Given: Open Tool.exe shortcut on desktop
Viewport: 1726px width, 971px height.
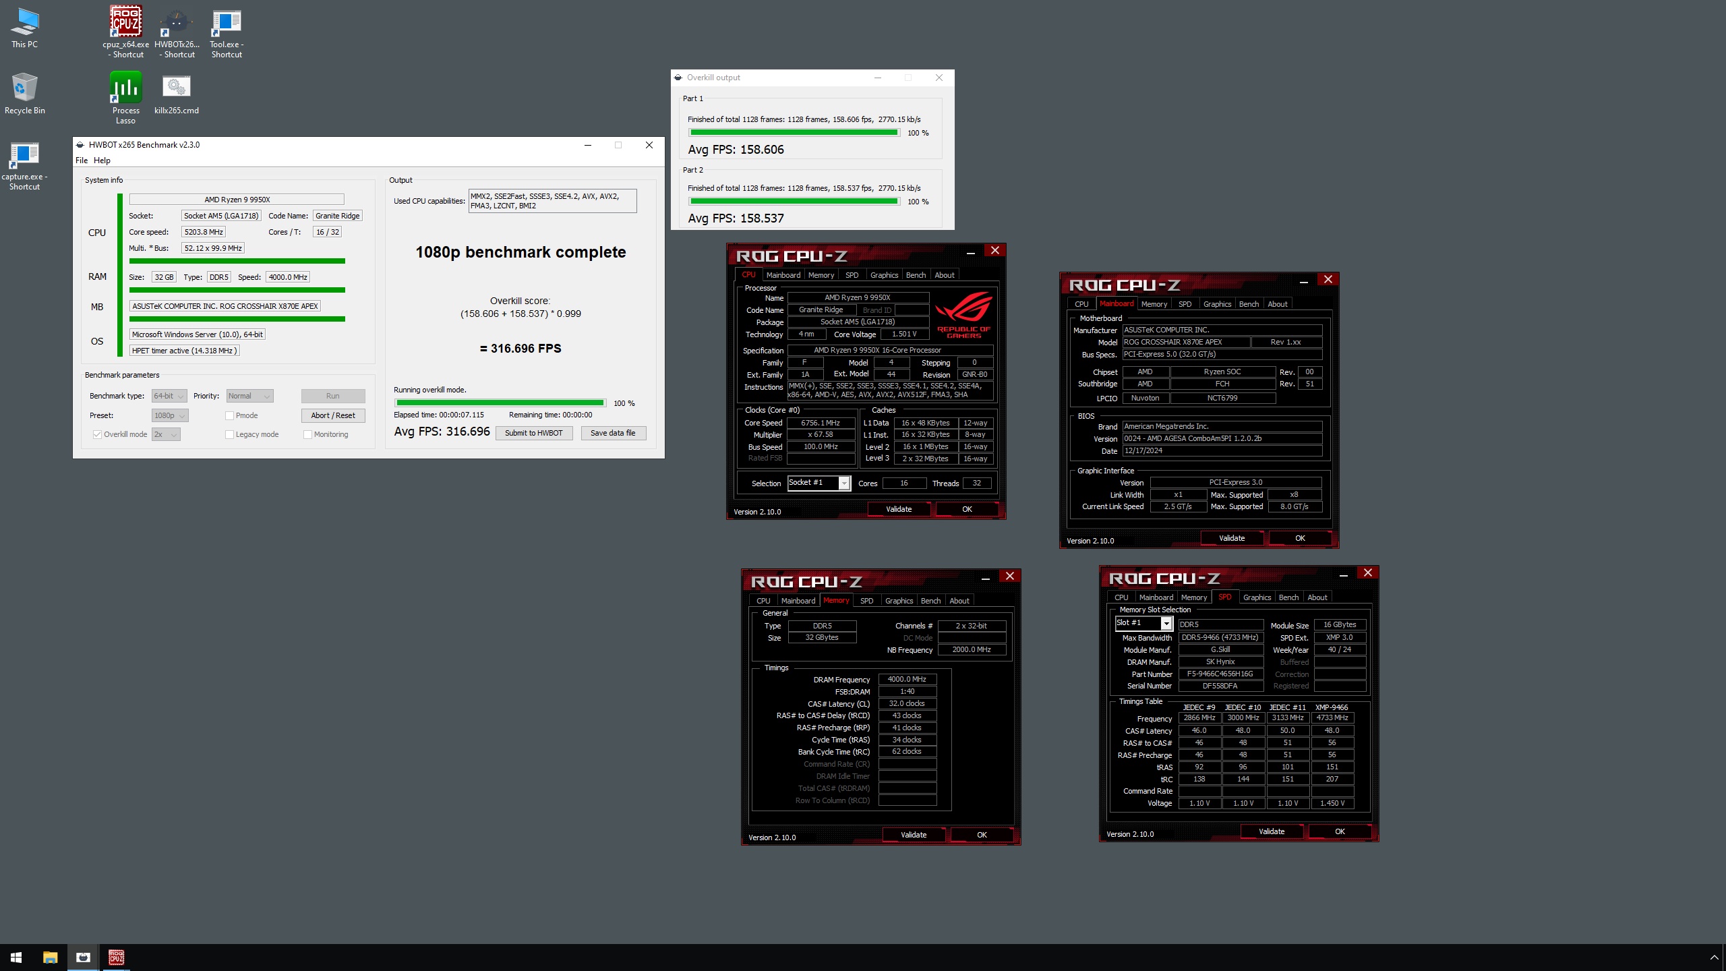Looking at the screenshot, I should 227,32.
